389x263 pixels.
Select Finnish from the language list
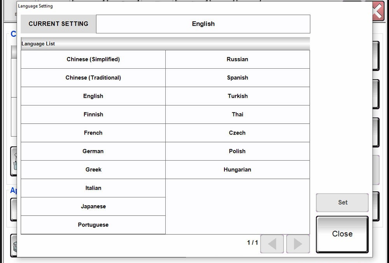[93, 114]
